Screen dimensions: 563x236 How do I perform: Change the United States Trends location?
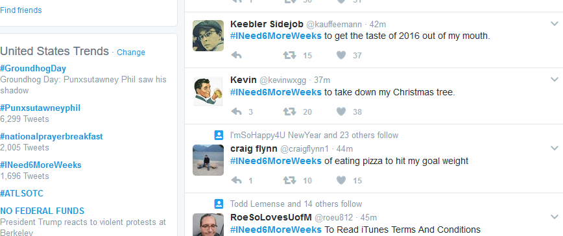131,53
